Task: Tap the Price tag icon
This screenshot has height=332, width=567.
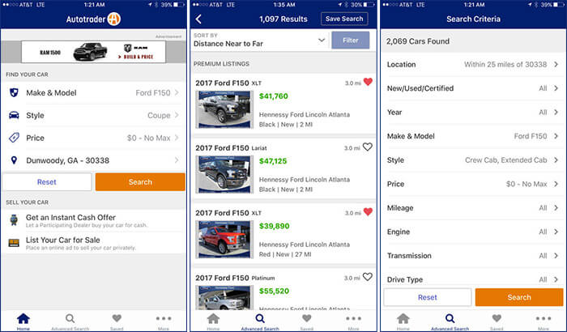Action: (x=14, y=138)
